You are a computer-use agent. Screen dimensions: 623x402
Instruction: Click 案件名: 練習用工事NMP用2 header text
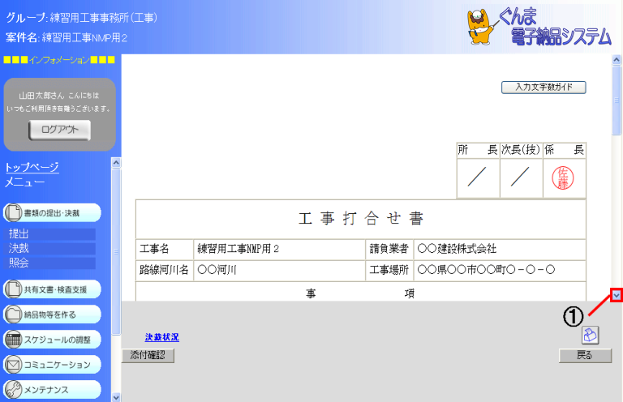[x=67, y=38]
